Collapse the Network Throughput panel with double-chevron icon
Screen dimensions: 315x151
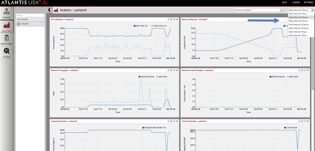pyautogui.click(x=168, y=70)
